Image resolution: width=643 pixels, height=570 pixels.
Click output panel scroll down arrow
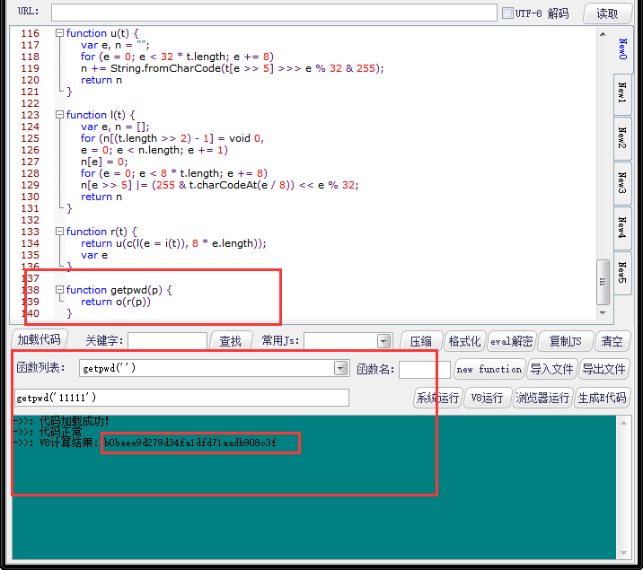pyautogui.click(x=623, y=553)
